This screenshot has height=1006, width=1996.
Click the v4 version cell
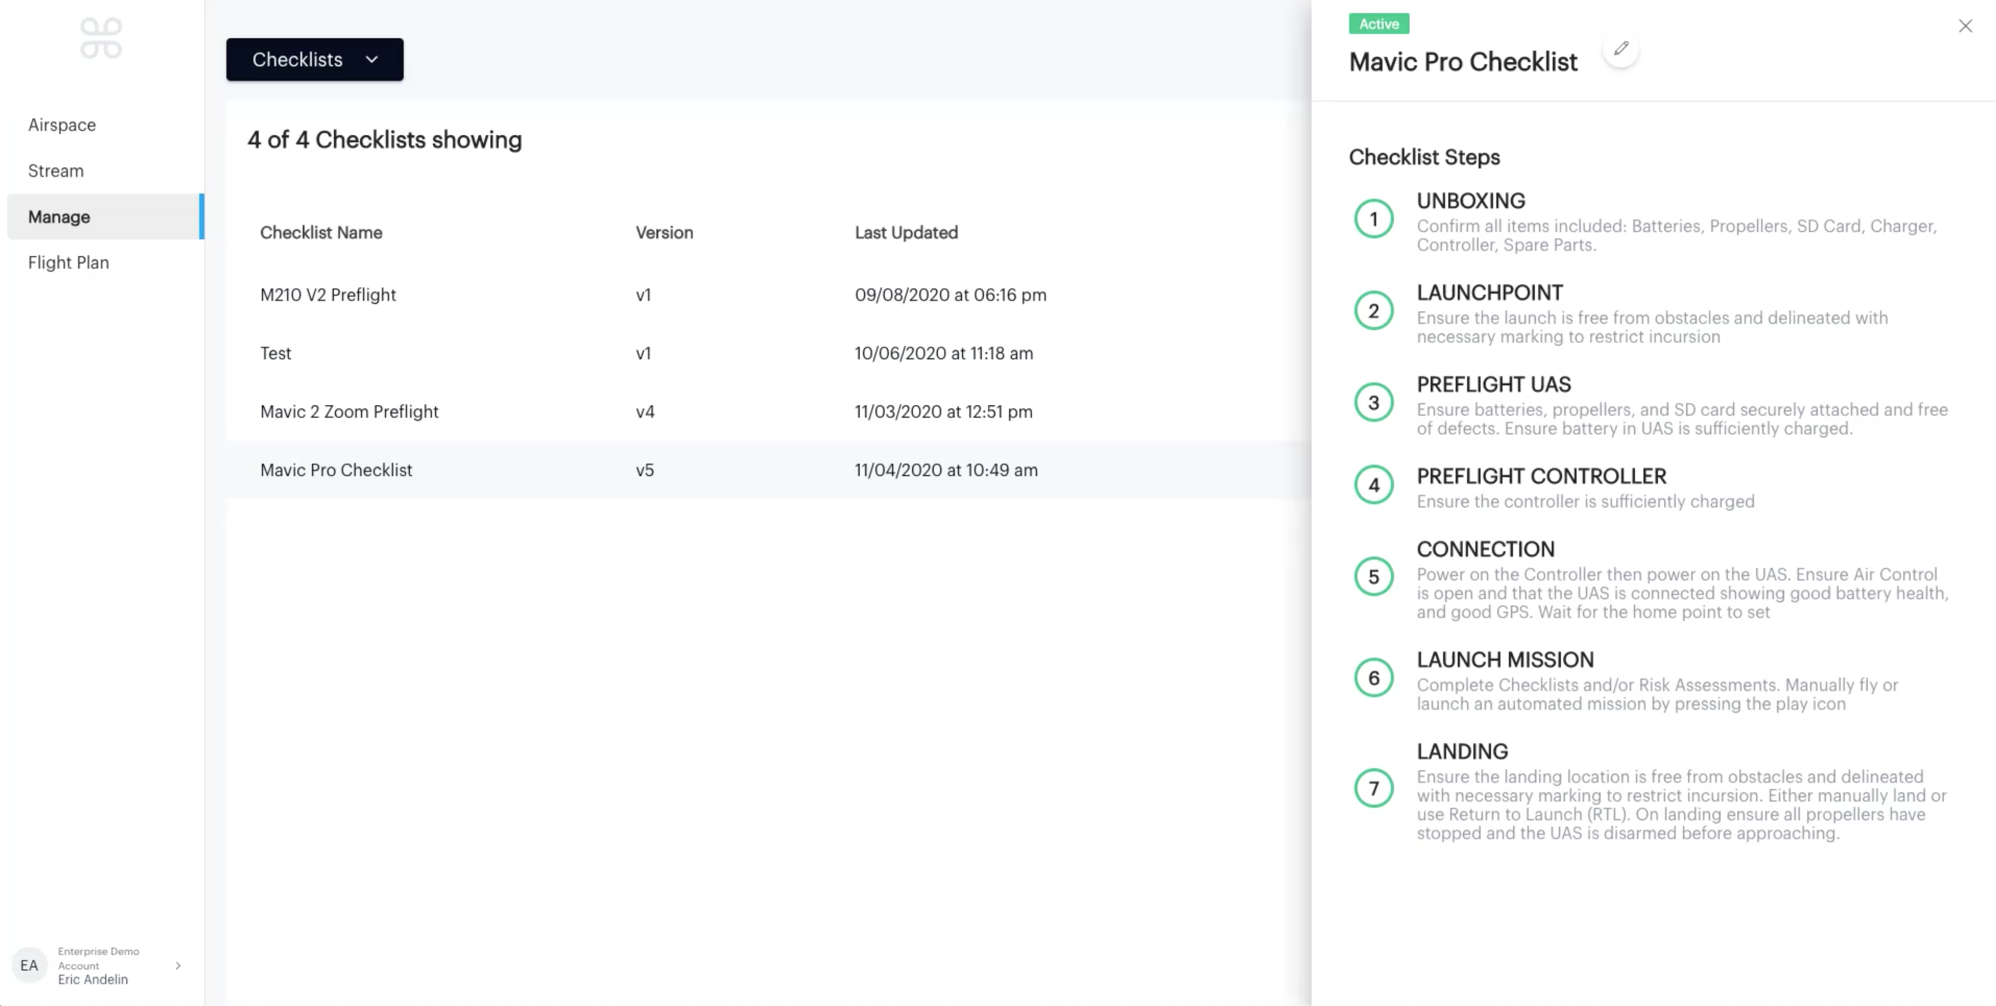click(645, 411)
